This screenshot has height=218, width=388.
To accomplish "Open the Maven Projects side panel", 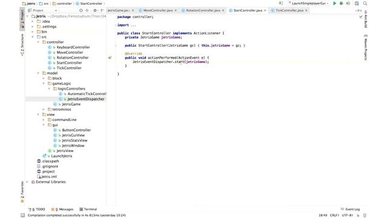I will (366, 47).
